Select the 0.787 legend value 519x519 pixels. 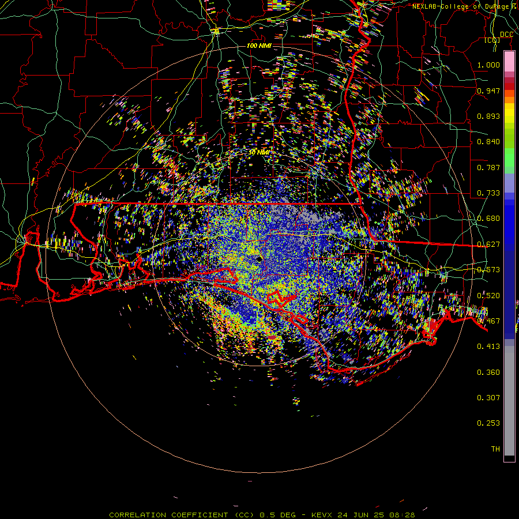click(x=488, y=167)
